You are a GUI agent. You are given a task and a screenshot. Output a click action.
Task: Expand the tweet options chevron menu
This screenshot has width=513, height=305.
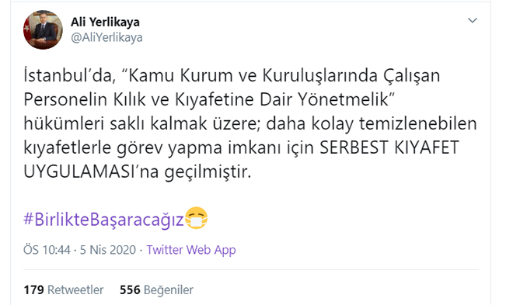pyautogui.click(x=473, y=21)
